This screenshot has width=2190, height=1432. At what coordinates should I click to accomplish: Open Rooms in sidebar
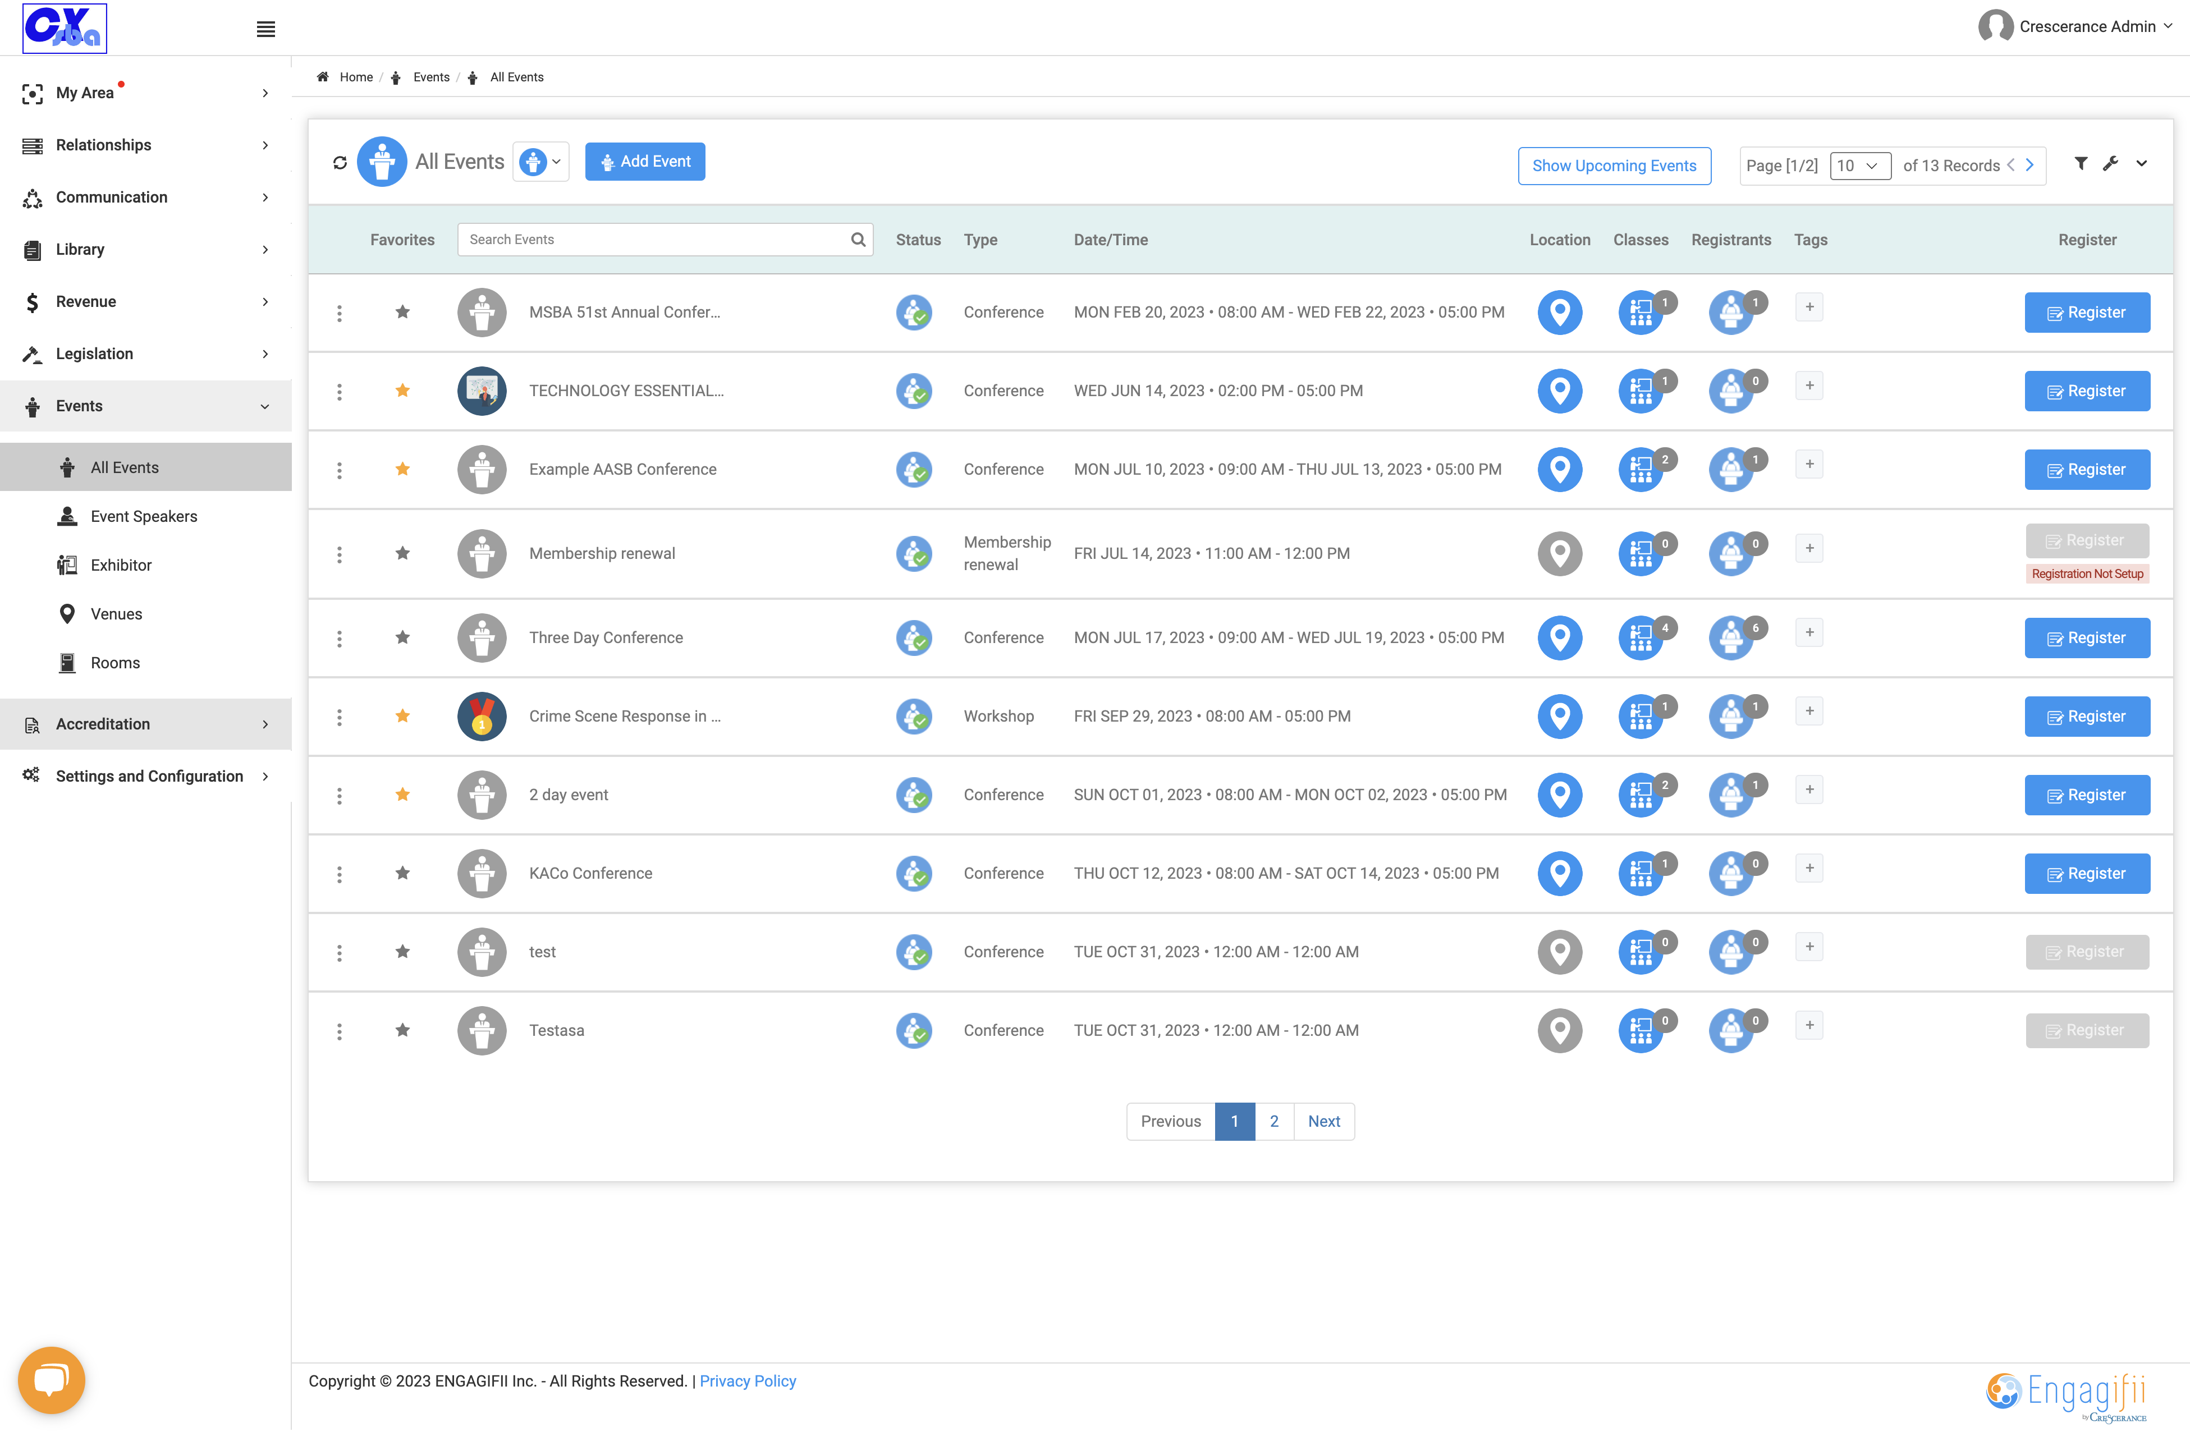116,662
